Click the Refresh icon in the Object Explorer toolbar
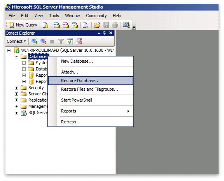 point(70,42)
